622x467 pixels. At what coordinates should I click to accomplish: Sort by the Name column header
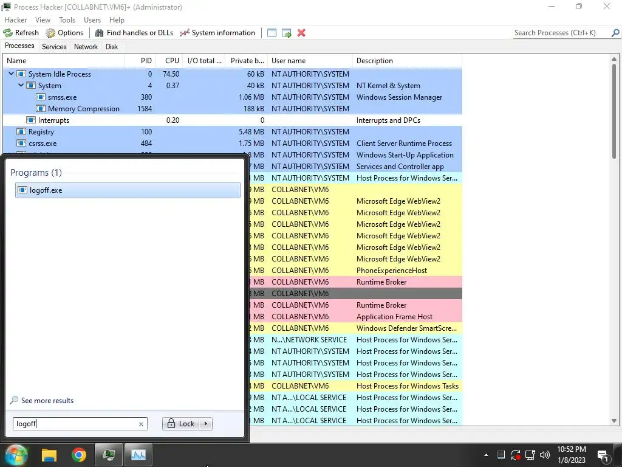click(64, 61)
